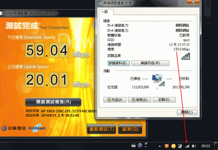Click the IPv4 連線能力 value 網際網路
Image resolution: width=218 pixels, height=150 pixels.
click(x=182, y=26)
